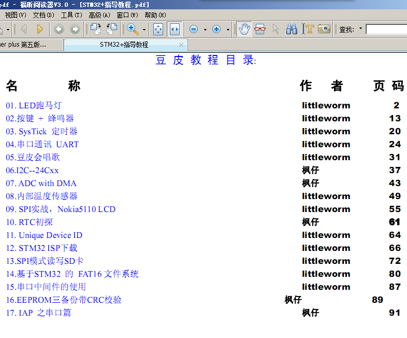Click the 作者 column header
The width and height of the screenshot is (407, 338).
[x=322, y=86]
